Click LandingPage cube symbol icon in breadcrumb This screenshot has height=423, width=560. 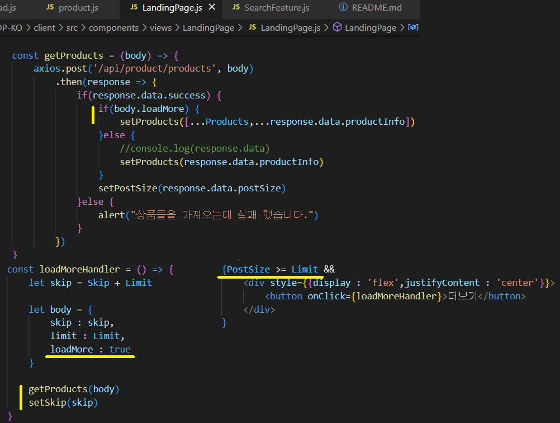(337, 27)
